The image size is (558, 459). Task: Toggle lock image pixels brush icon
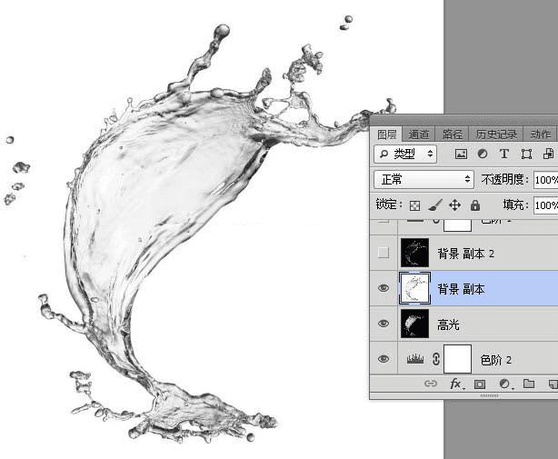coord(435,205)
